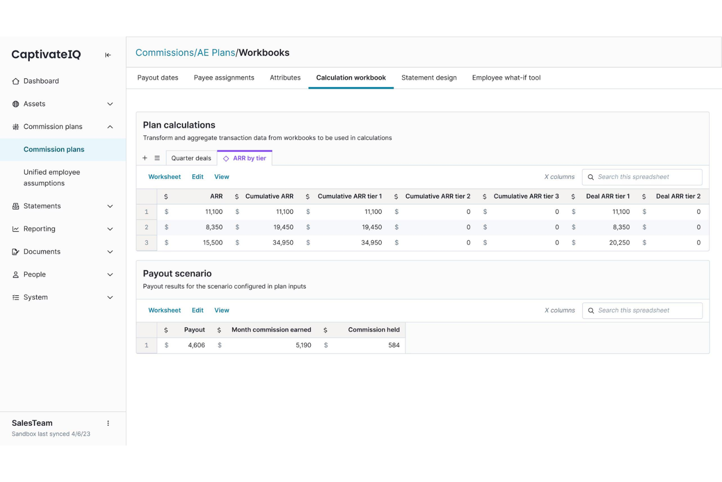Click the AE Plans breadcrumb link
The width and height of the screenshot is (722, 482).
tap(216, 53)
